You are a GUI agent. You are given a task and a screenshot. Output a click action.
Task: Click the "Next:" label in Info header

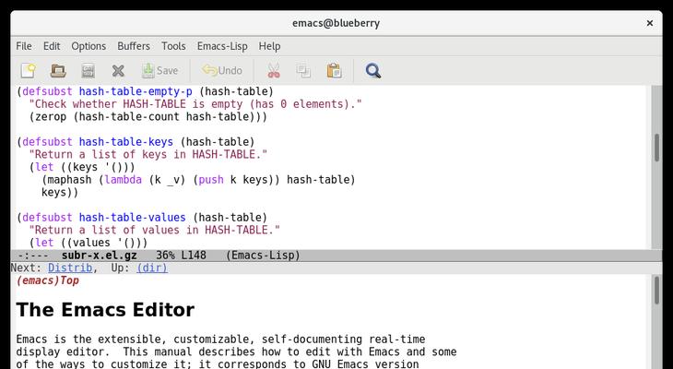pos(26,268)
